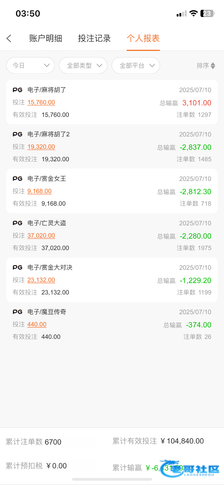
Task: Switch to the 账户明细 tab
Action: [x=45, y=38]
